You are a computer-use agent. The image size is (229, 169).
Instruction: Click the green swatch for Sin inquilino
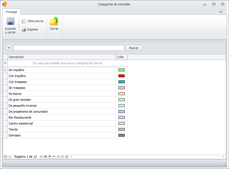tap(122, 70)
